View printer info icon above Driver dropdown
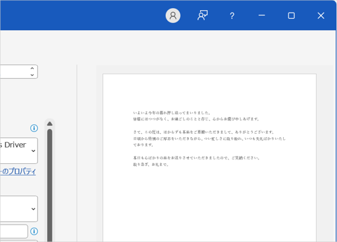This screenshot has height=242, width=337. tap(34, 128)
